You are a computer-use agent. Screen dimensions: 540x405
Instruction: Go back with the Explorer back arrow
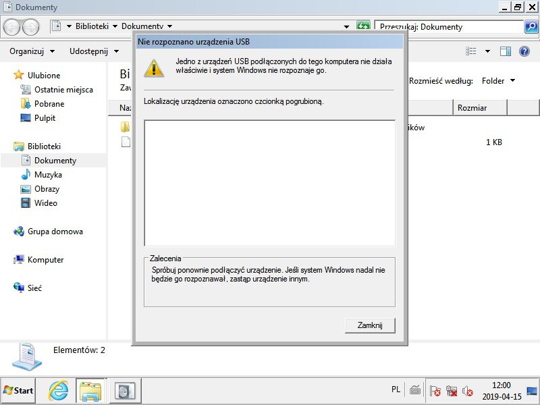tap(11, 27)
